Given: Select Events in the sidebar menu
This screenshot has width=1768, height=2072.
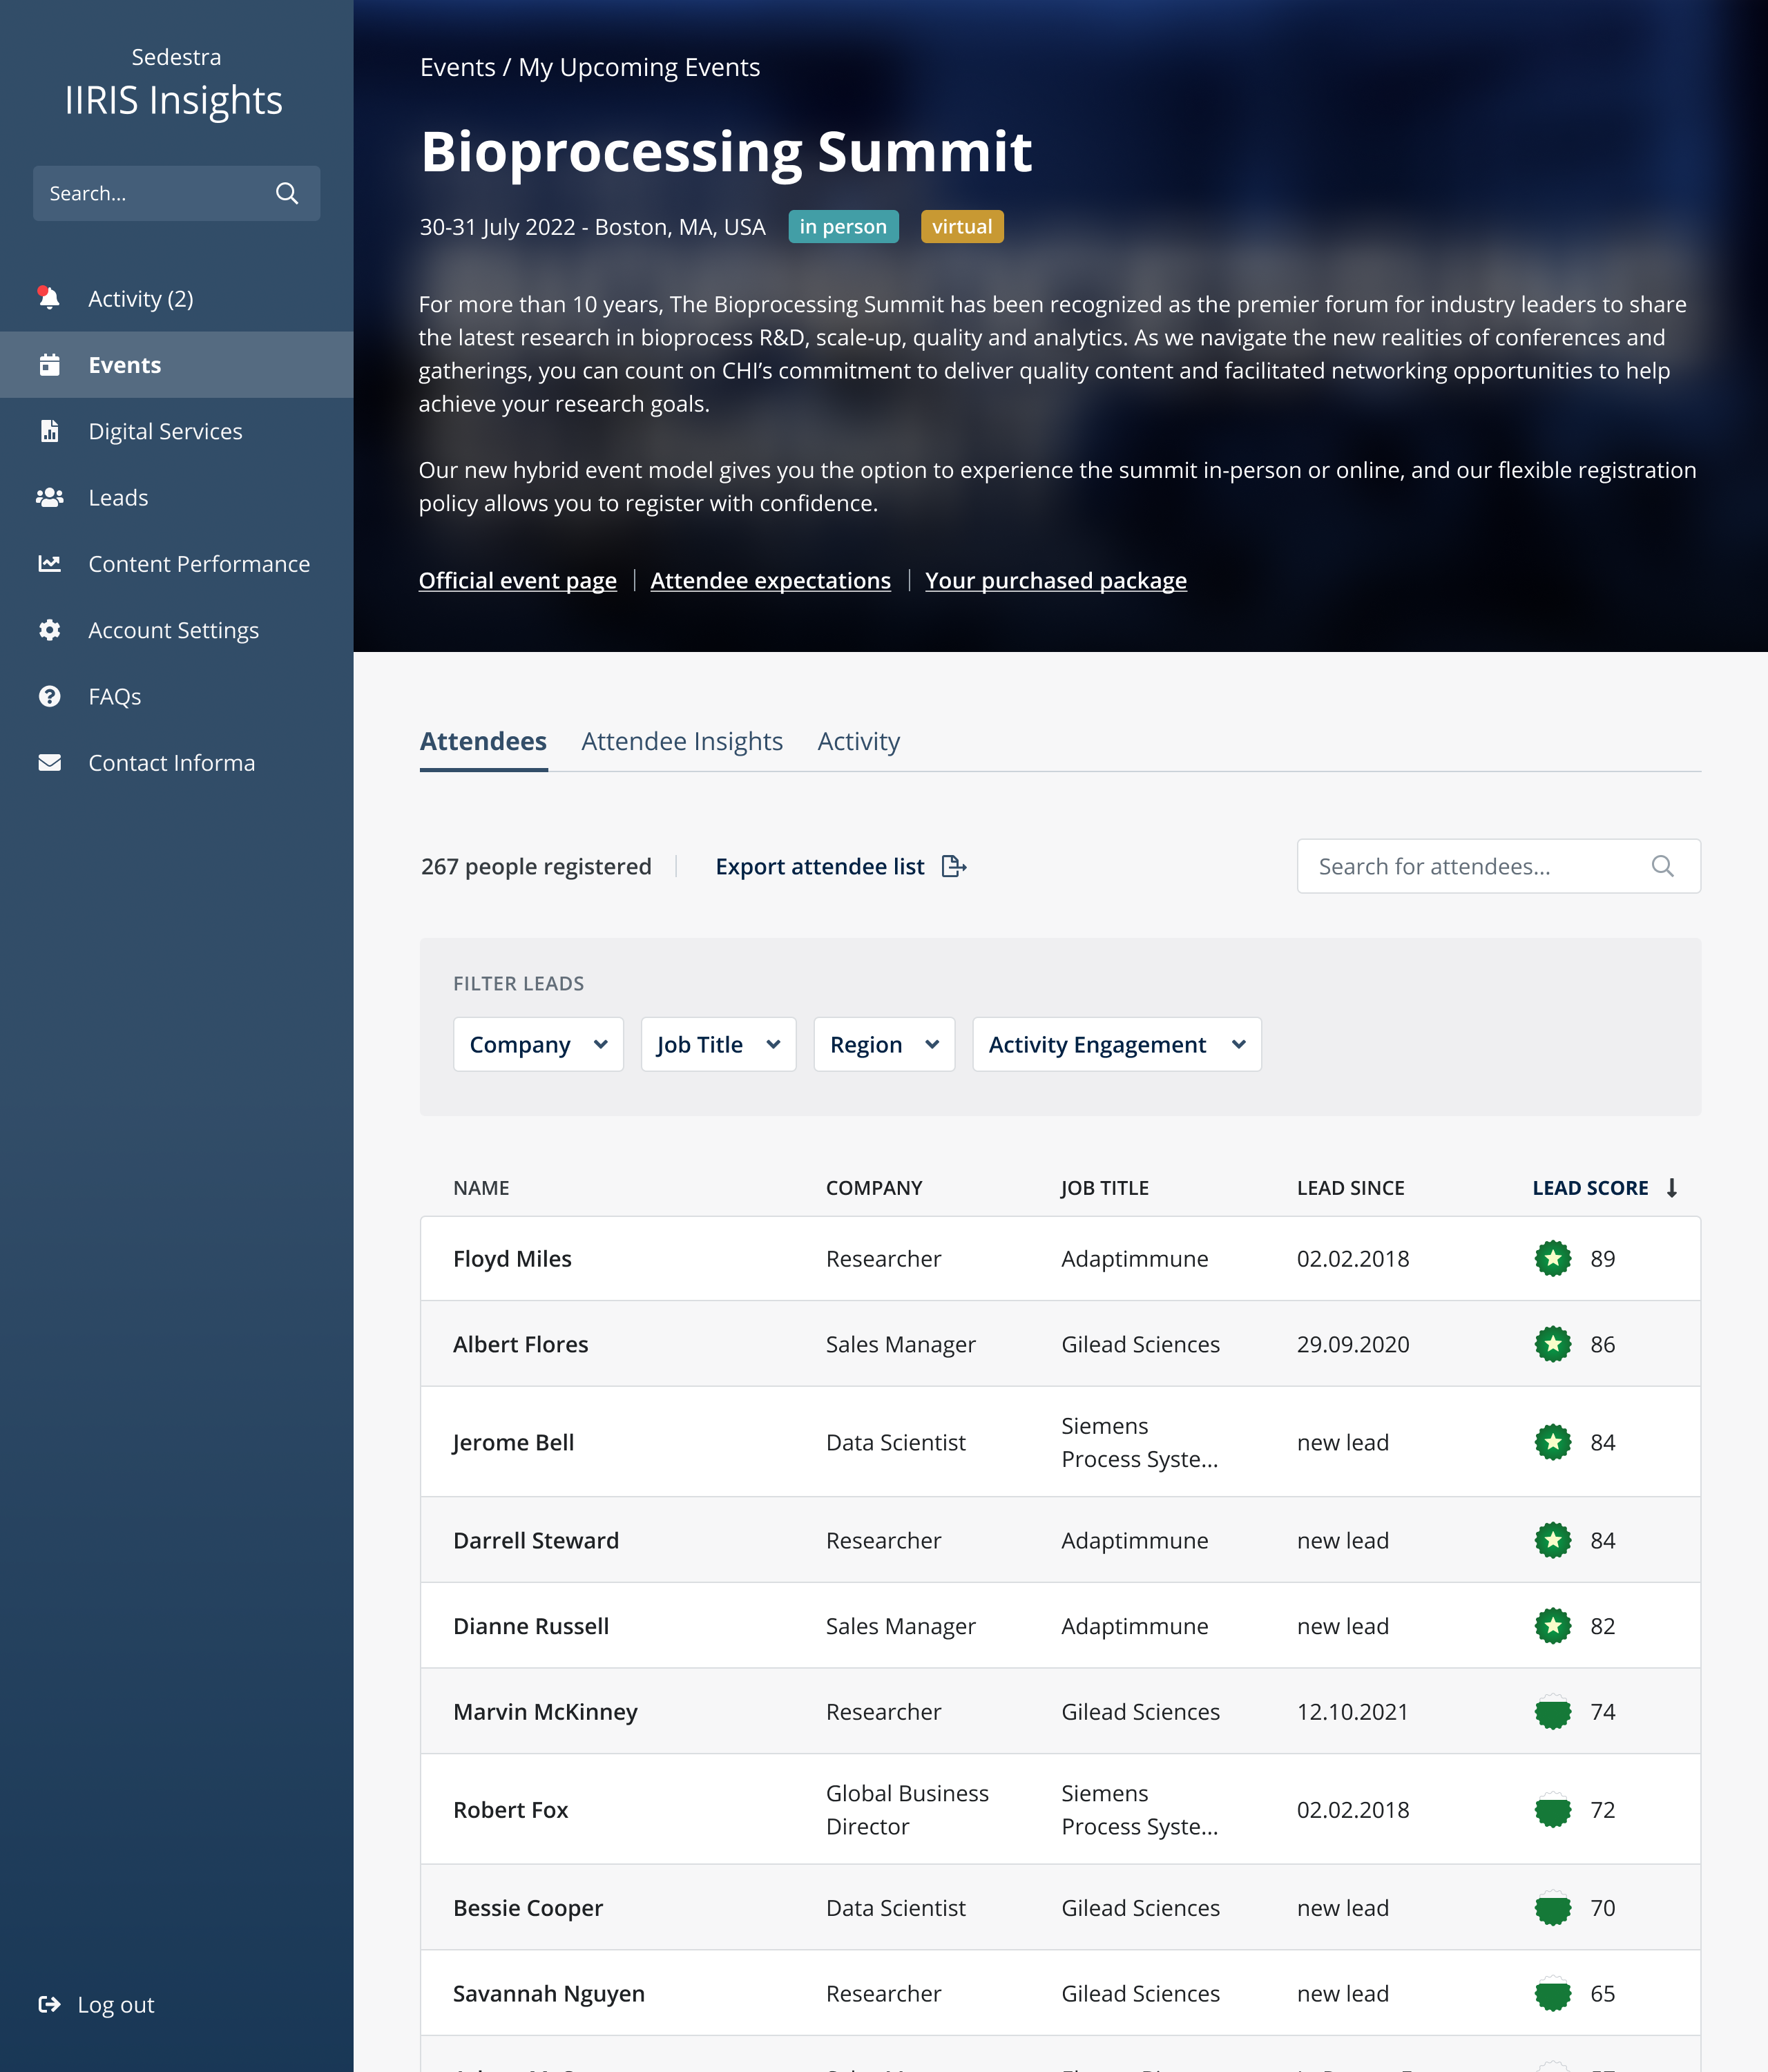Looking at the screenshot, I should pos(176,365).
